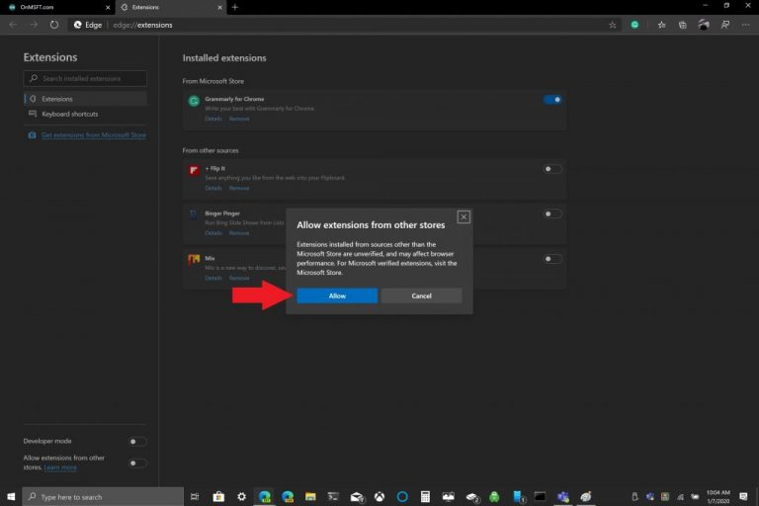
Task: Click the feedback icon in toolbar
Action: 725,25
